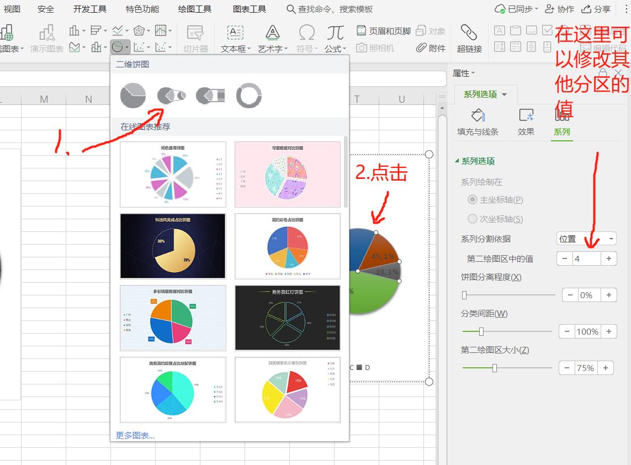Increase 第二绘图区大小 with plus button

[x=606, y=368]
